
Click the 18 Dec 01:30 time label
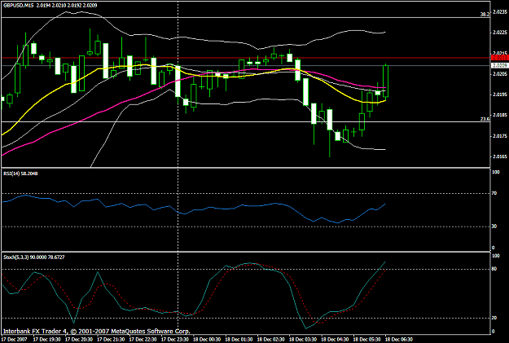[x=239, y=340]
